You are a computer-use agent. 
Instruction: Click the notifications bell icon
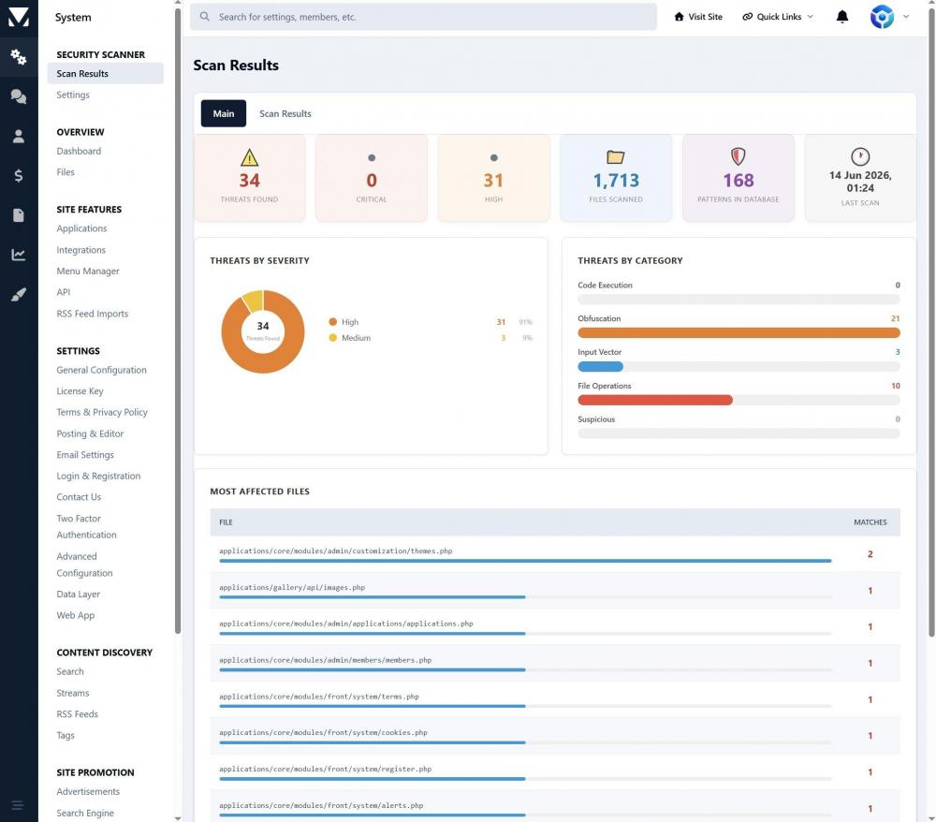(x=841, y=17)
